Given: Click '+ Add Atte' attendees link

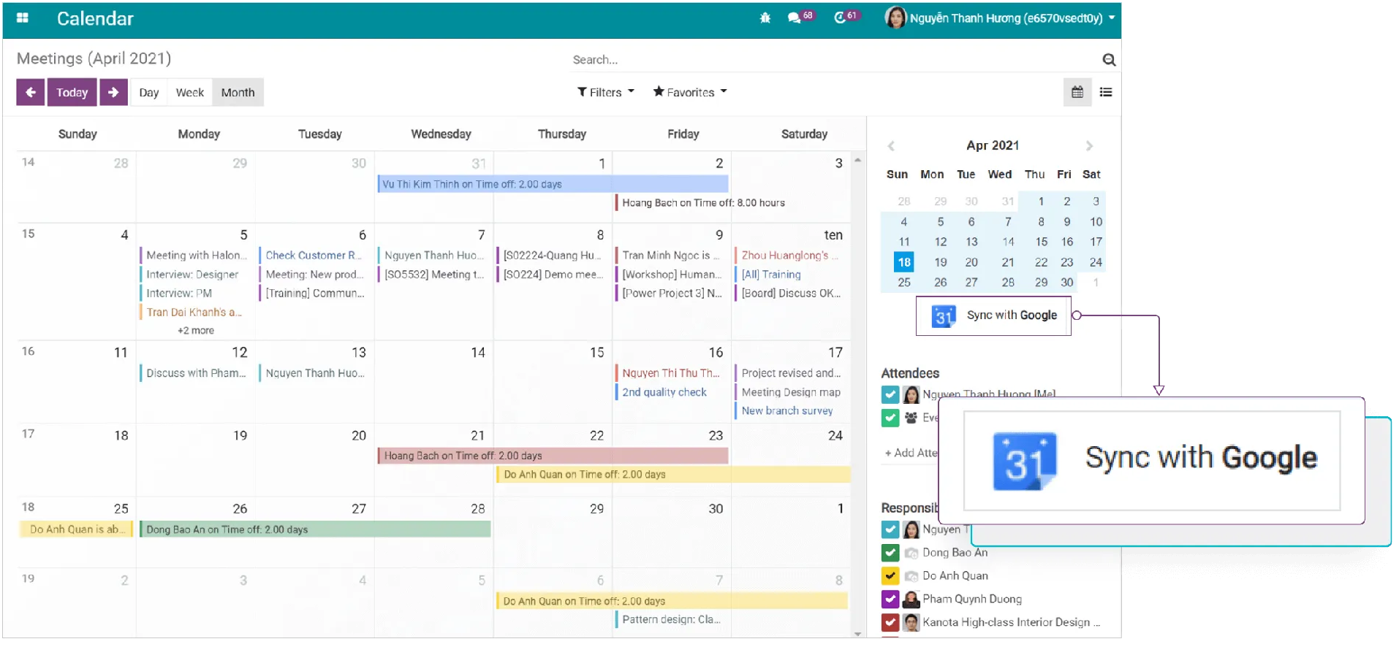Looking at the screenshot, I should click(x=911, y=453).
